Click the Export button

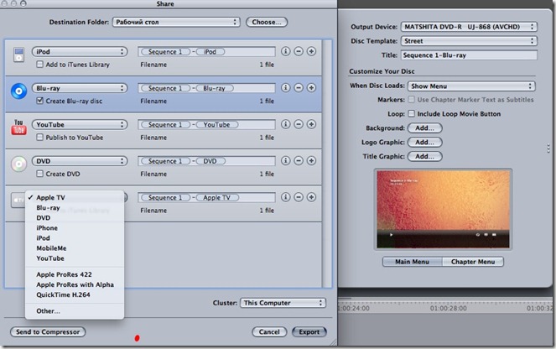pos(309,332)
